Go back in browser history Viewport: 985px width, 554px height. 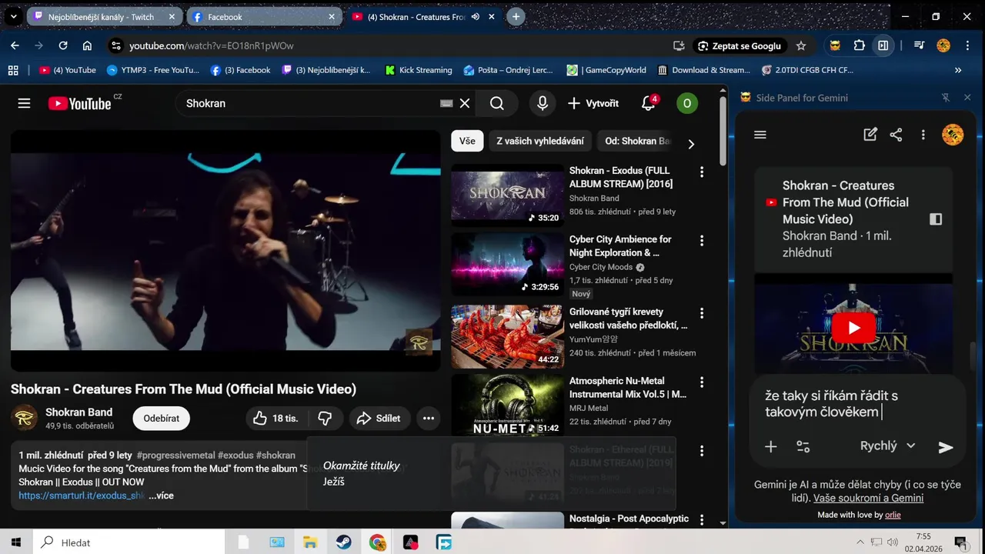pyautogui.click(x=15, y=45)
